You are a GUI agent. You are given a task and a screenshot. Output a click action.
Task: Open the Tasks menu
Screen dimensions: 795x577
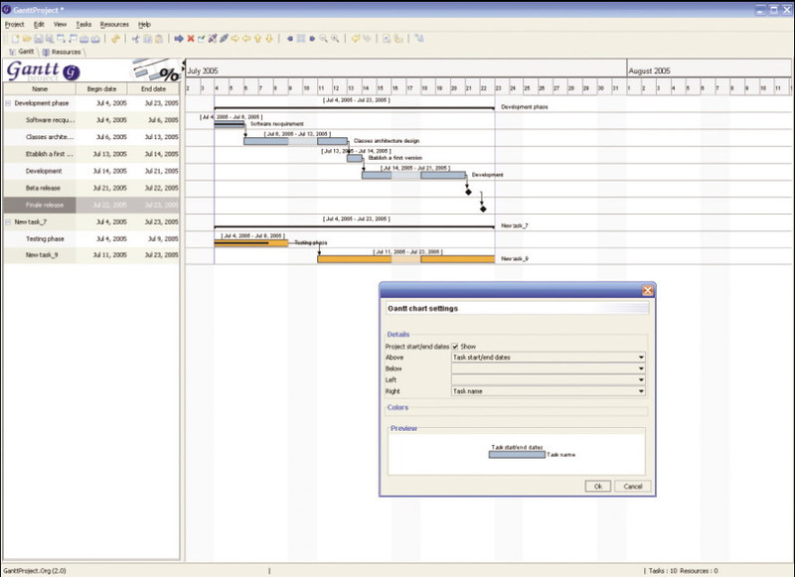pos(83,24)
